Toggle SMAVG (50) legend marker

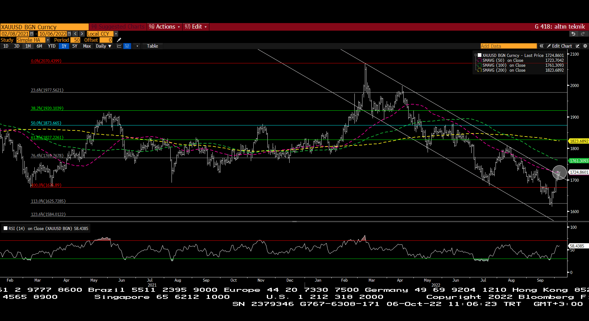click(x=480, y=61)
